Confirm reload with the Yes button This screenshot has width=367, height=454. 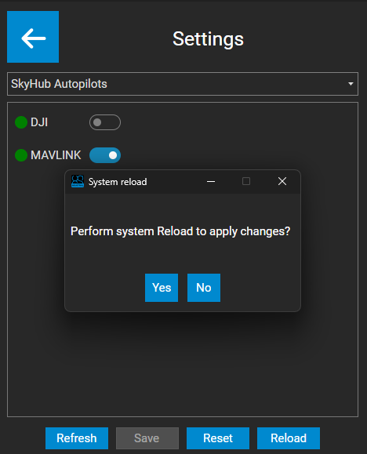click(162, 288)
